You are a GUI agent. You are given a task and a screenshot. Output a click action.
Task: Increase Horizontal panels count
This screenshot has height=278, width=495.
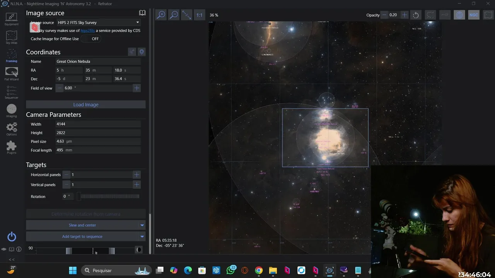coord(137,175)
